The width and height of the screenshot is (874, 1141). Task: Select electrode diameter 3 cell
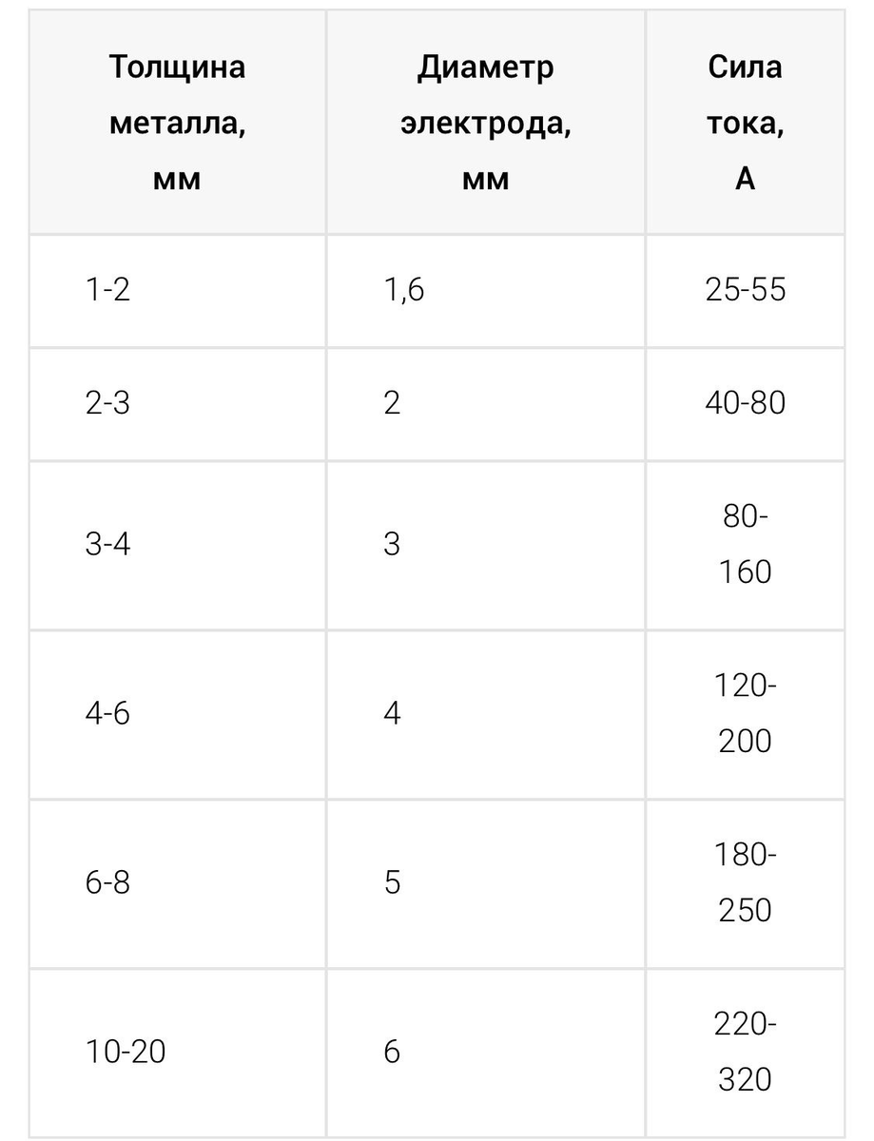486,546
